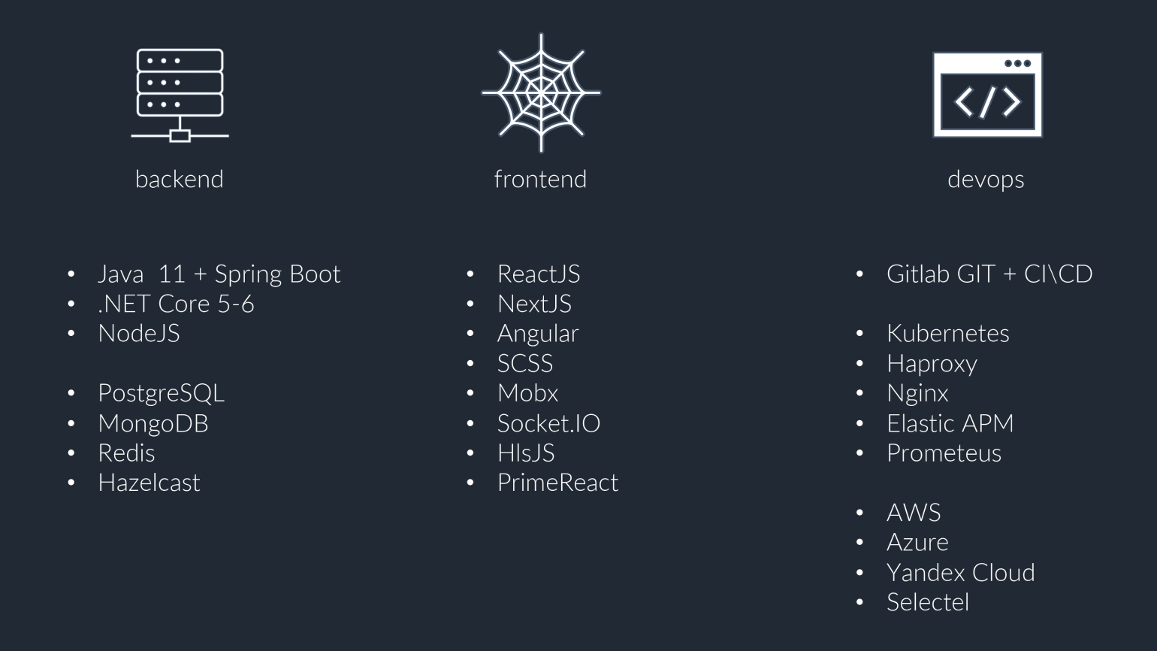Click the .NET Core 5-6 bullet
Viewport: 1157px width, 651px height.
pyautogui.click(x=176, y=304)
